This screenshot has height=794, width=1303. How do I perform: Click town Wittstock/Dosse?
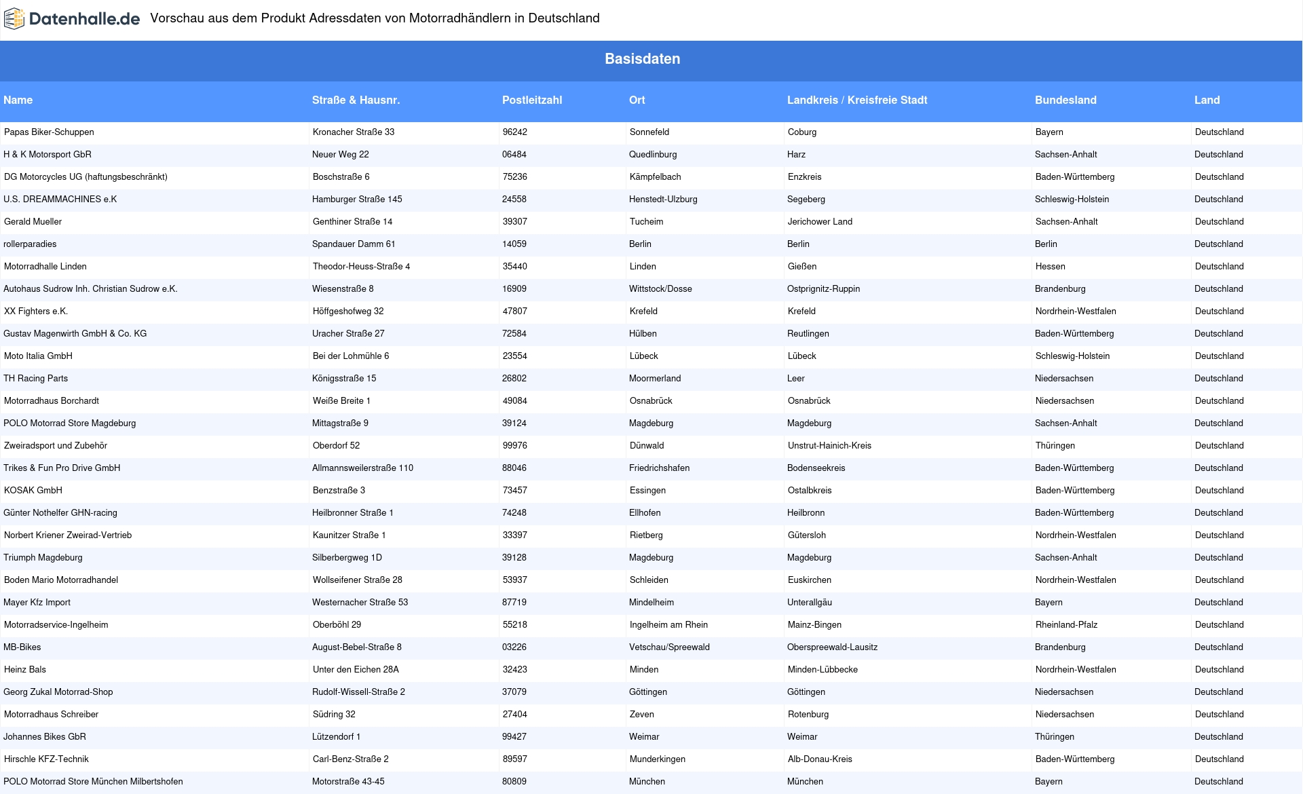tap(660, 289)
